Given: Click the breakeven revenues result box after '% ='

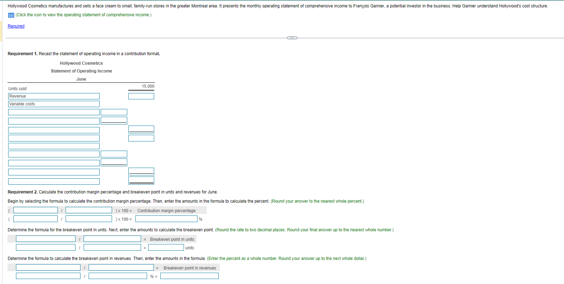Looking at the screenshot, I should 189,276.
